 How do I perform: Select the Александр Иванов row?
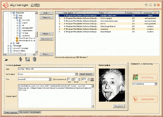[109, 26]
